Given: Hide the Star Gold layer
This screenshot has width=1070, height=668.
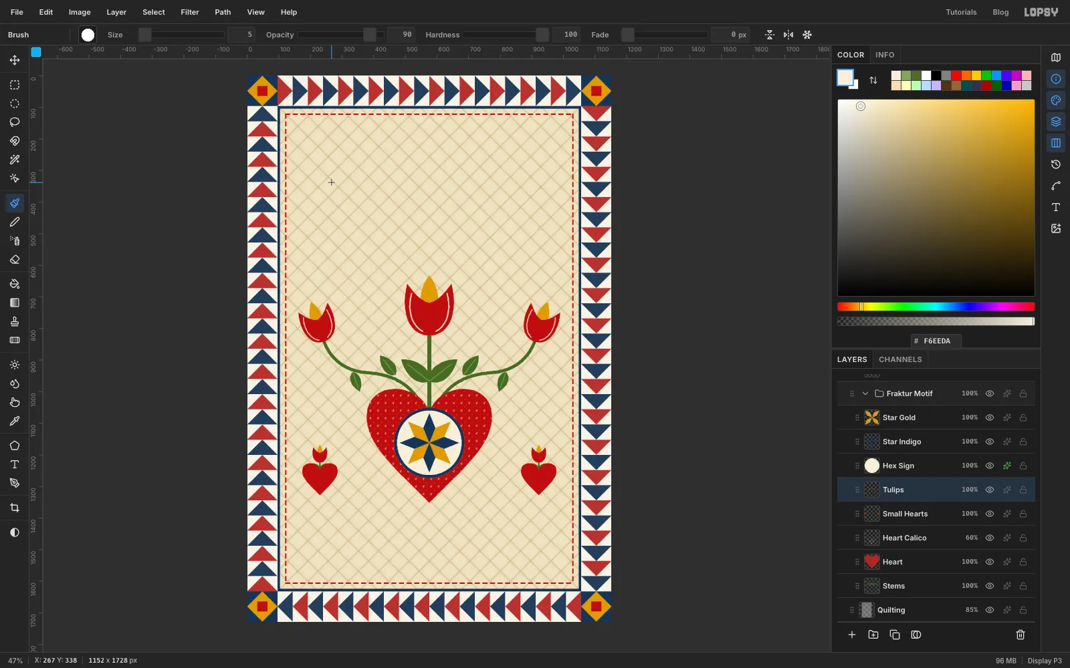Looking at the screenshot, I should tap(990, 417).
